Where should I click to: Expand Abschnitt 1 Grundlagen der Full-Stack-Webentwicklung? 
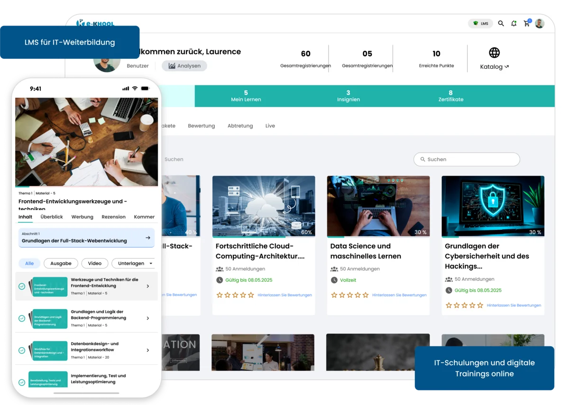[x=86, y=238]
